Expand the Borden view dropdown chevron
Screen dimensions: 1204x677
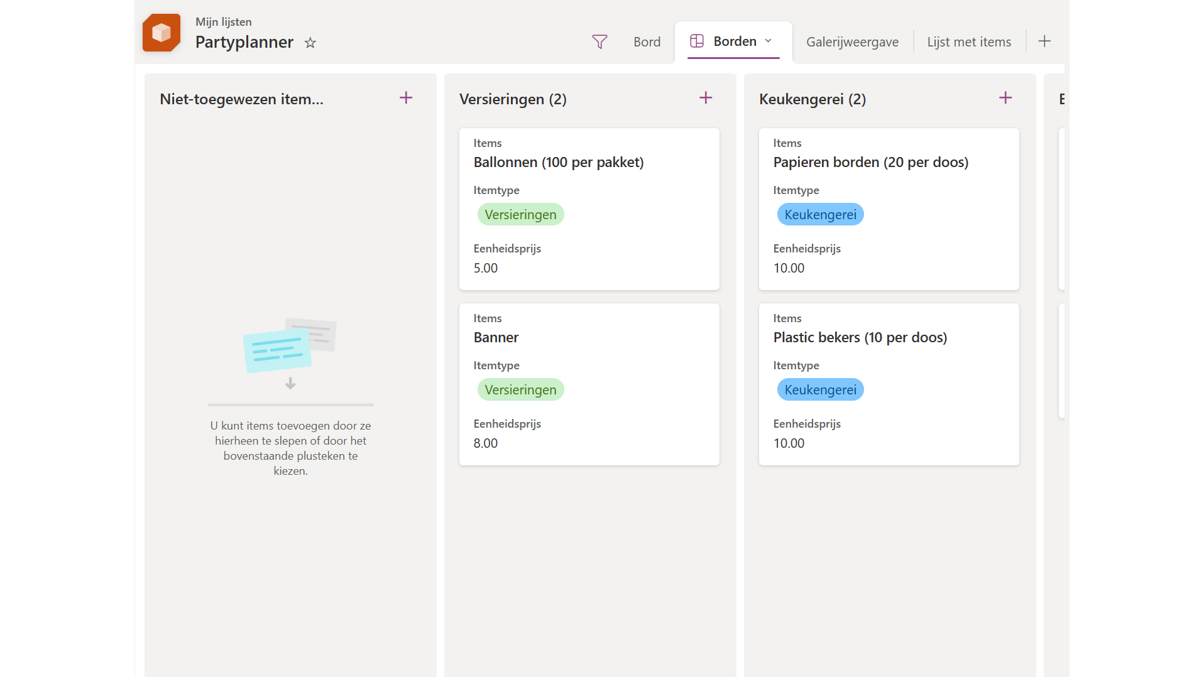click(x=769, y=41)
